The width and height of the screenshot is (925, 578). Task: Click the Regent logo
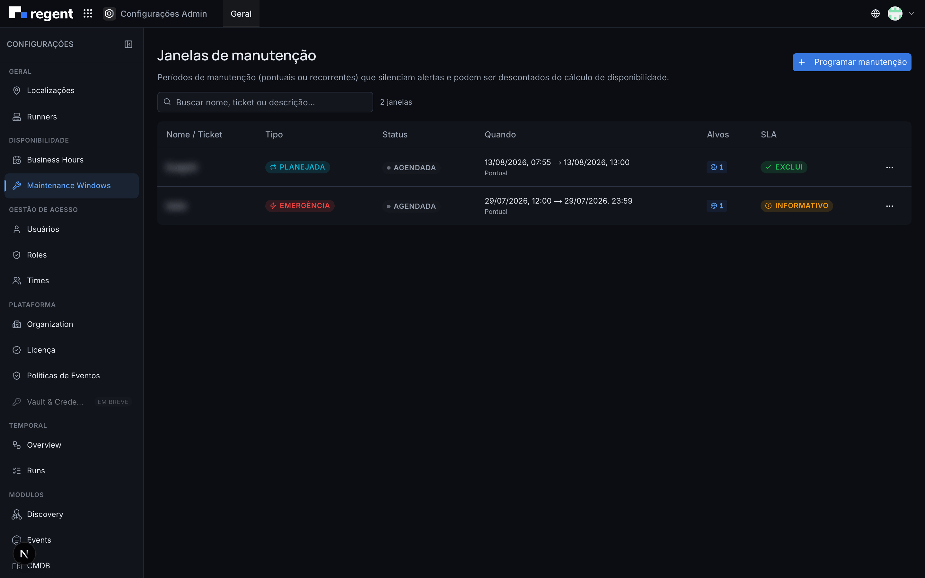point(41,14)
